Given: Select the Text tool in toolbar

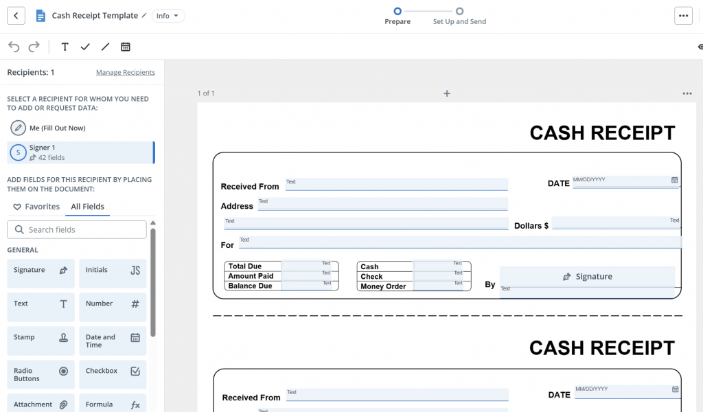Looking at the screenshot, I should [65, 47].
